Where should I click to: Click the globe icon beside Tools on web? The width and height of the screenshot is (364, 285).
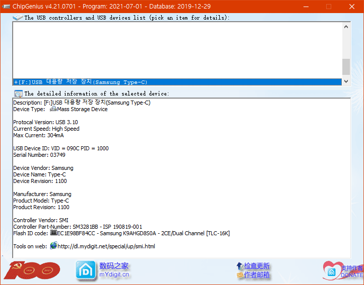pos(53,245)
